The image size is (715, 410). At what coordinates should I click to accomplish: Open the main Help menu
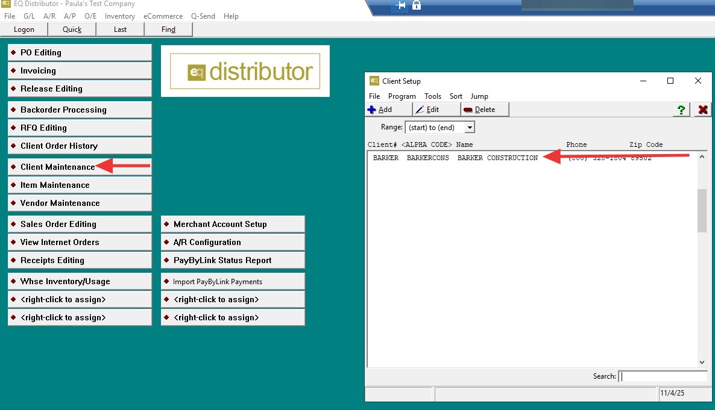(231, 16)
